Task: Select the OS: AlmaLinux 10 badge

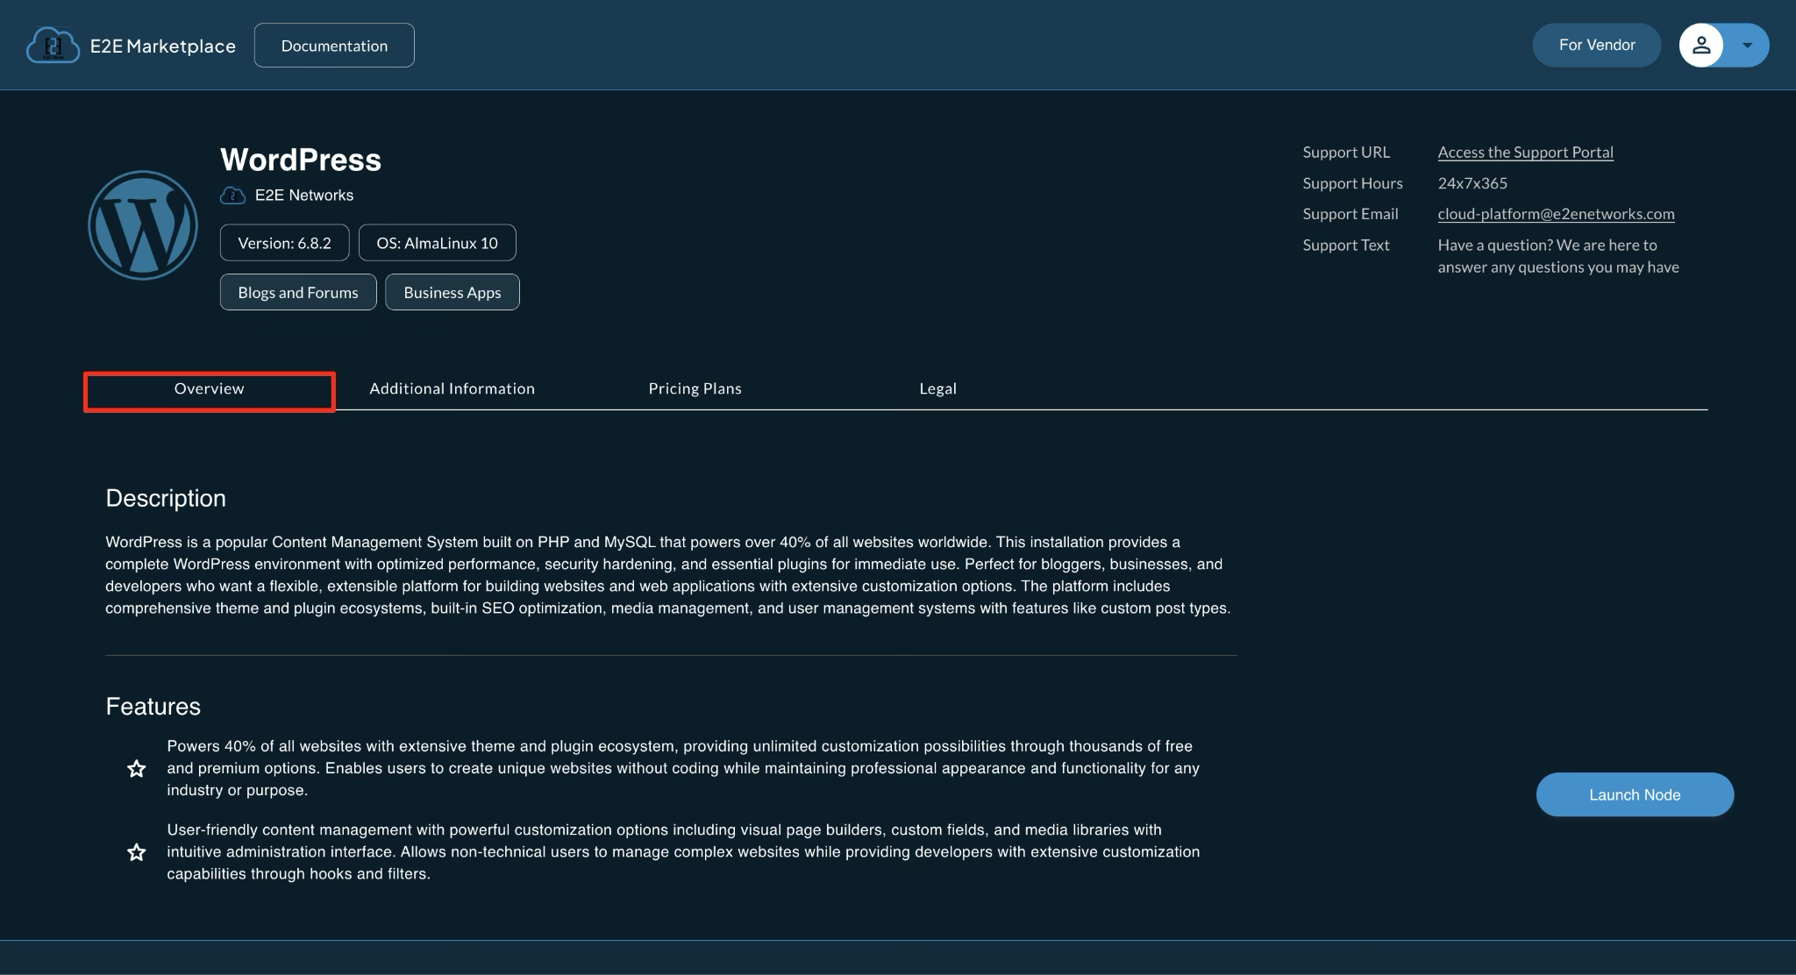Action: pos(437,243)
